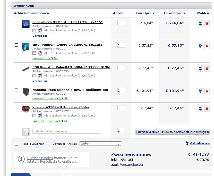Click quantity field for Kingston ValueRAM

pos(121,68)
